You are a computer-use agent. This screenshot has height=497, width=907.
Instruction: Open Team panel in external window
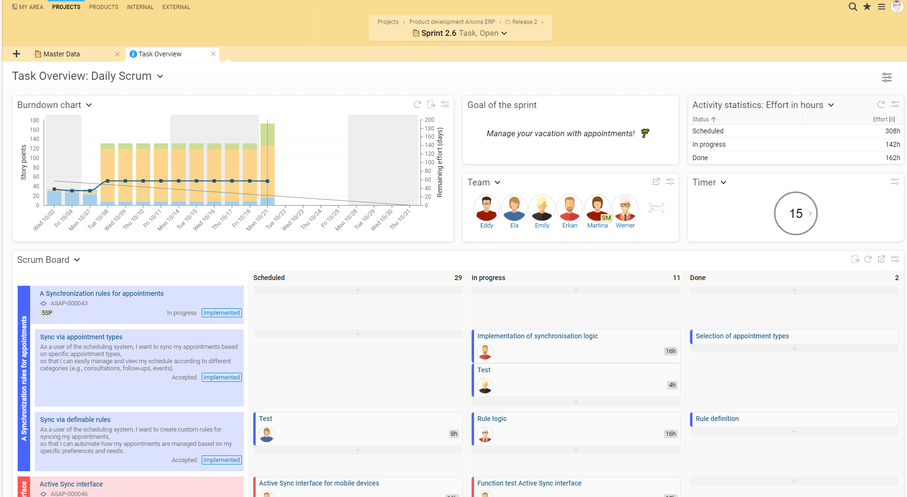click(656, 182)
